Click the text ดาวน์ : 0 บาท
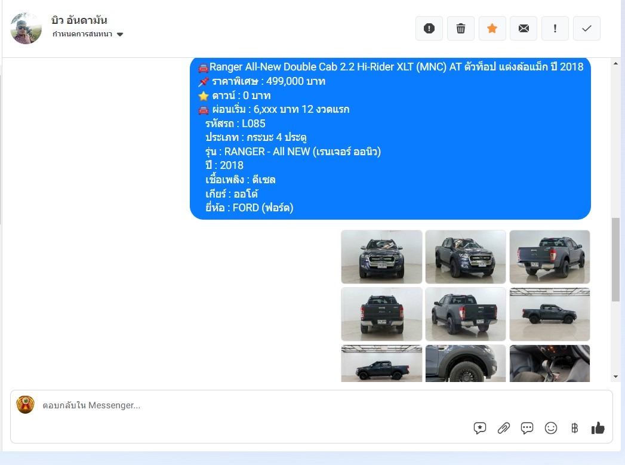Image resolution: width=625 pixels, height=465 pixels. click(x=241, y=96)
